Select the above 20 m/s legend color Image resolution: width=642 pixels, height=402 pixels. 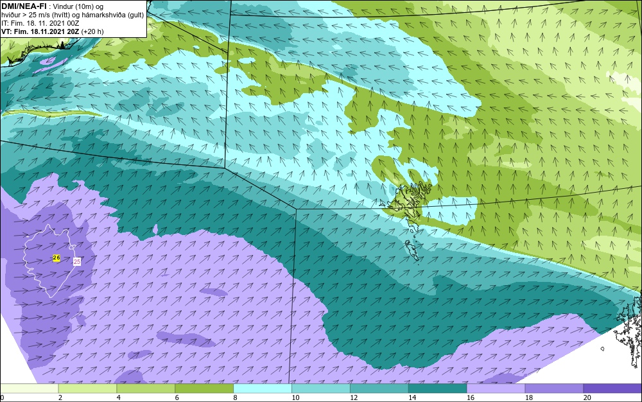(x=612, y=389)
